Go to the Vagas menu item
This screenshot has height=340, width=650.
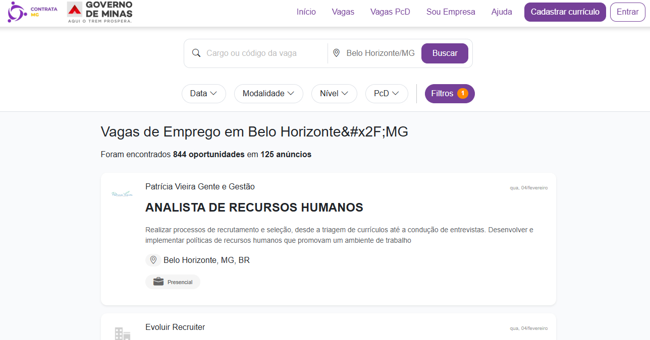[343, 12]
